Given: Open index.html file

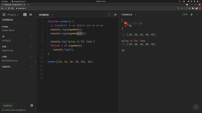Looking at the screenshot, I should [x=8, y=30].
